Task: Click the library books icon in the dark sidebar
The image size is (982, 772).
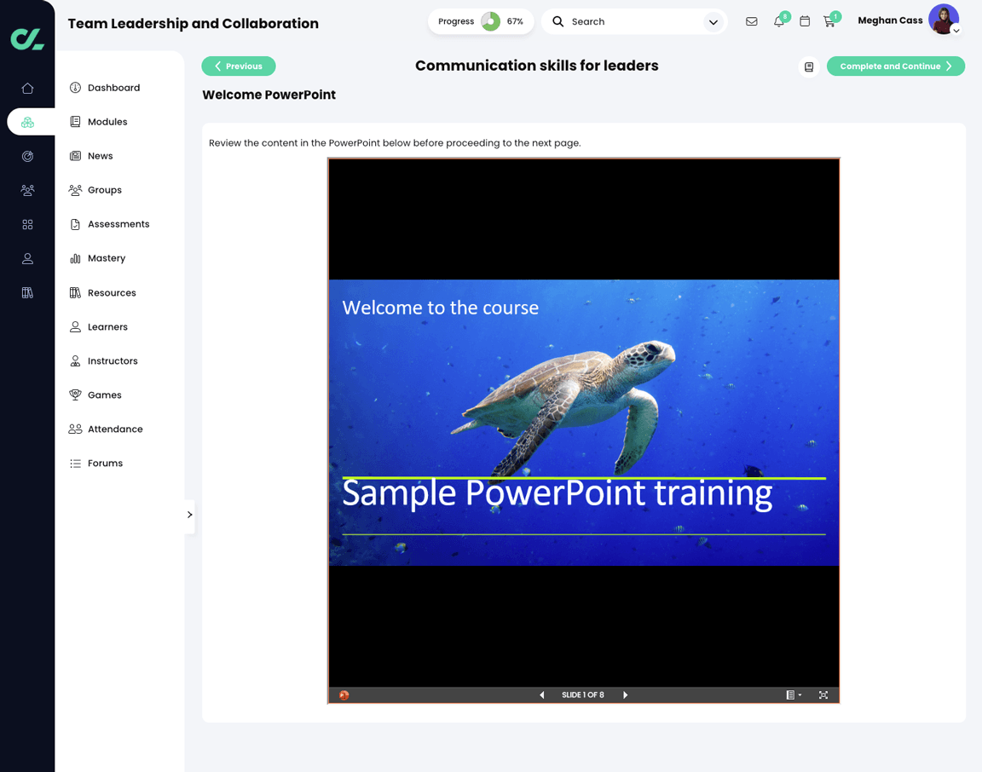Action: tap(27, 292)
